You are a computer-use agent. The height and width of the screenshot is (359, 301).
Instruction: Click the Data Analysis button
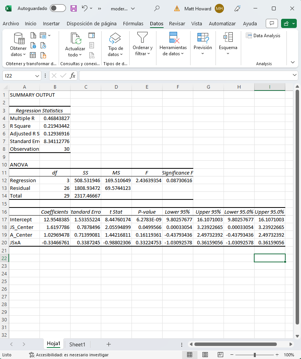click(x=263, y=36)
